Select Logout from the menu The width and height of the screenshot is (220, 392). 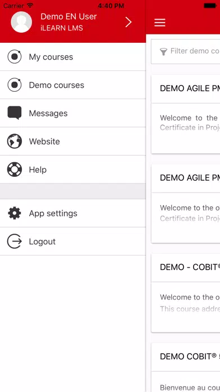73,241
